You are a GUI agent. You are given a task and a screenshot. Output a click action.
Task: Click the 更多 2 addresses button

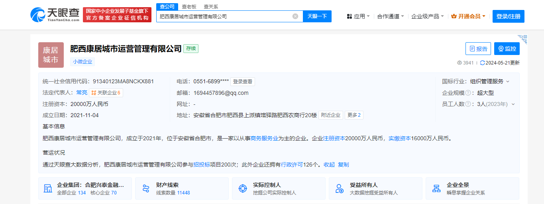pyautogui.click(x=354, y=115)
